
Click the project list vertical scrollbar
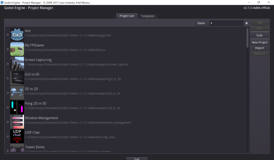point(248,90)
